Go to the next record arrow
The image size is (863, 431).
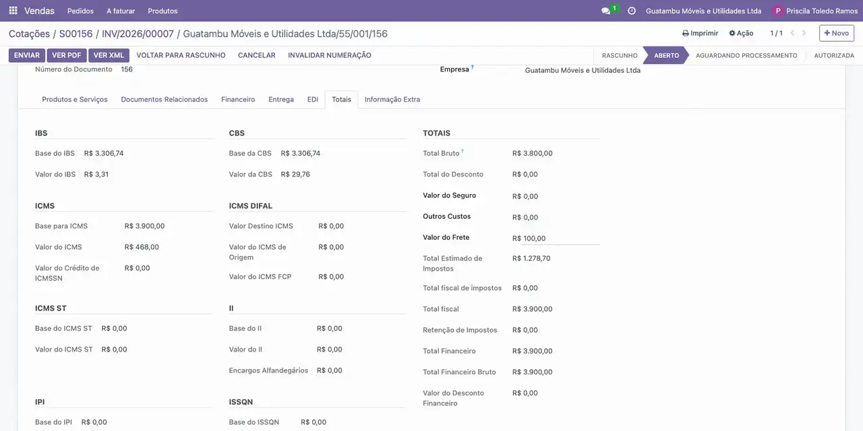tap(804, 33)
